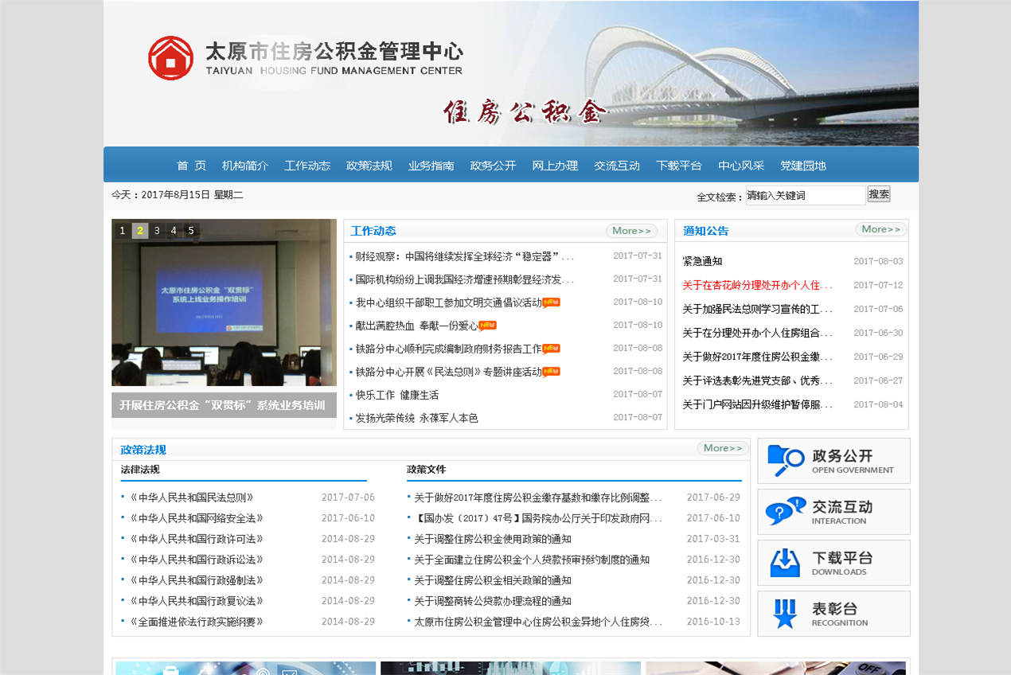Screen dimensions: 1011x675
Task: Open 紧急通知 announcement
Action: click(702, 261)
